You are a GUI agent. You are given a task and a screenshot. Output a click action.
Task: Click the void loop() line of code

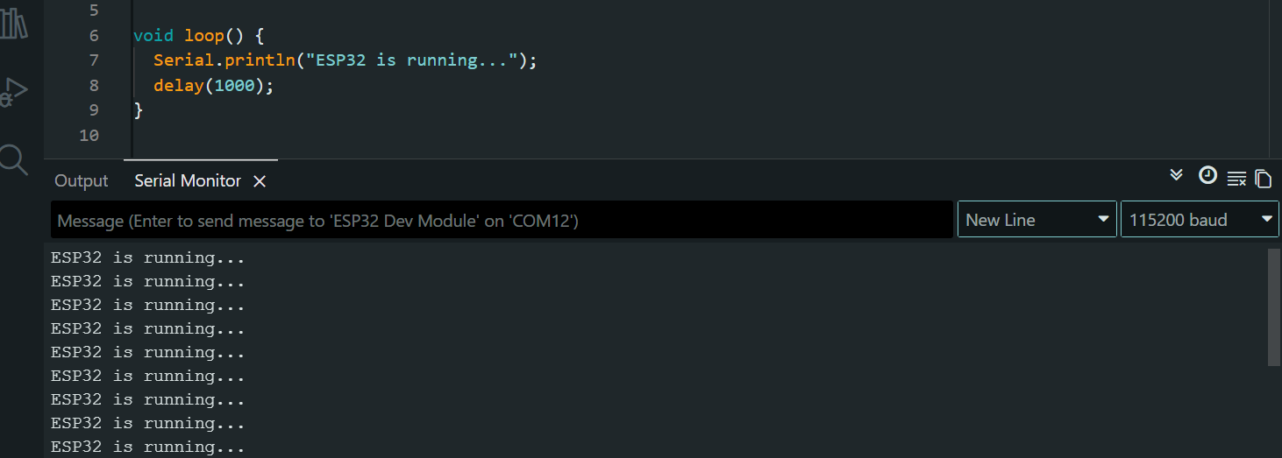tap(198, 36)
